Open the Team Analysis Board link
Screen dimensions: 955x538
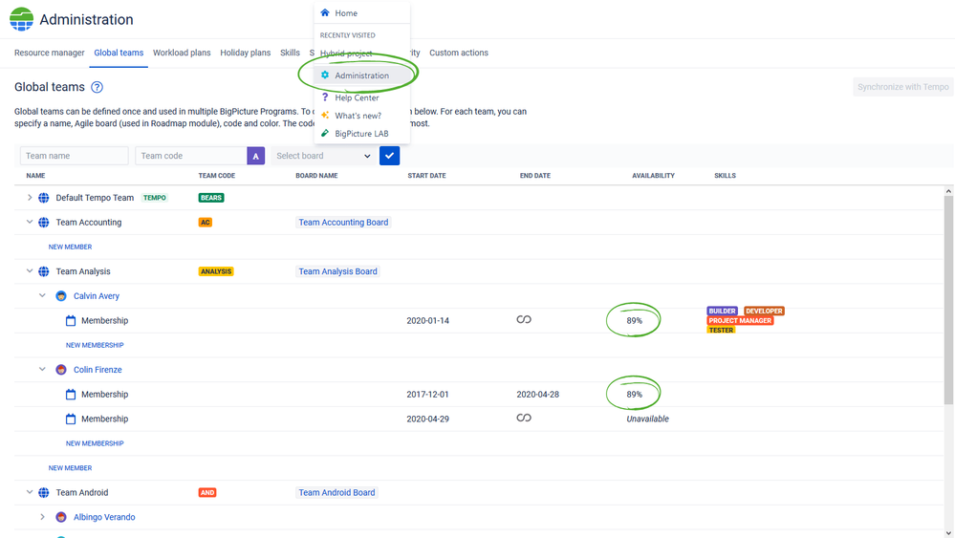338,271
